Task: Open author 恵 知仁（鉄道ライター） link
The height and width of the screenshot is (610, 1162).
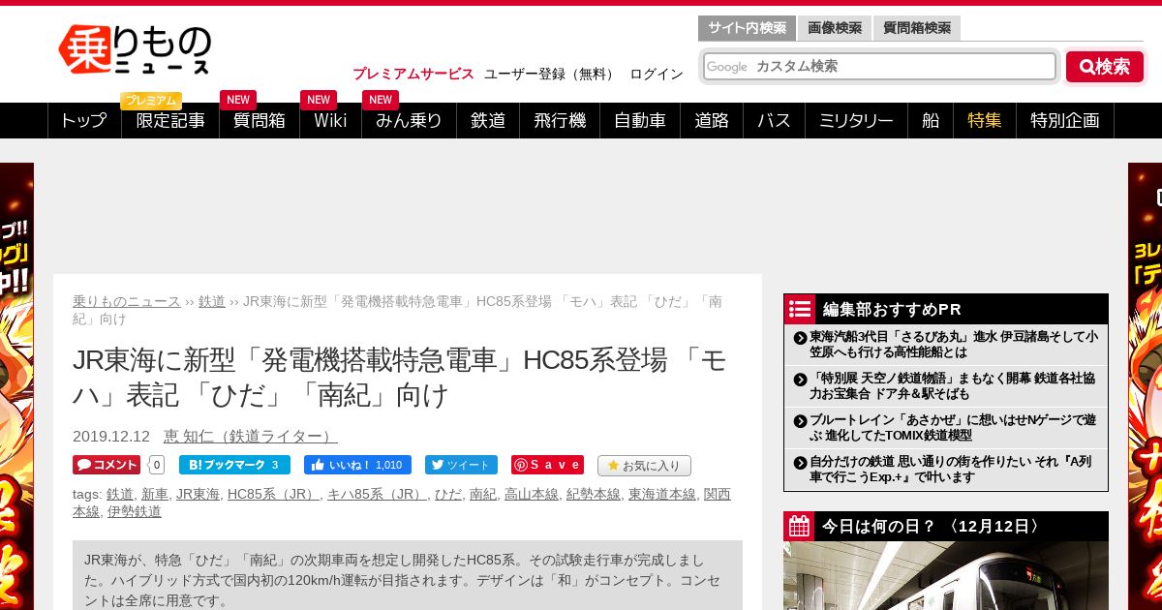Action: point(251,437)
